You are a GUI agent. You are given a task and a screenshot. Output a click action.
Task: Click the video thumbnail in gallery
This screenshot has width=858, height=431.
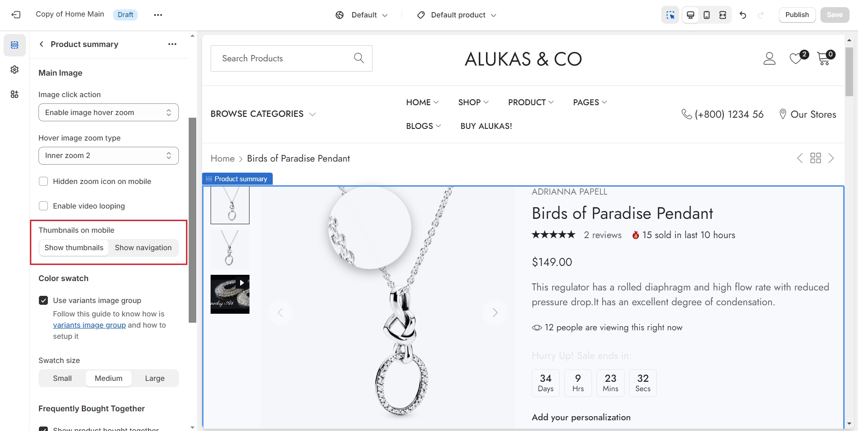coord(230,294)
